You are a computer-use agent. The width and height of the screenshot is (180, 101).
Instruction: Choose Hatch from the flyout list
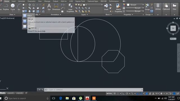coord(28,16)
